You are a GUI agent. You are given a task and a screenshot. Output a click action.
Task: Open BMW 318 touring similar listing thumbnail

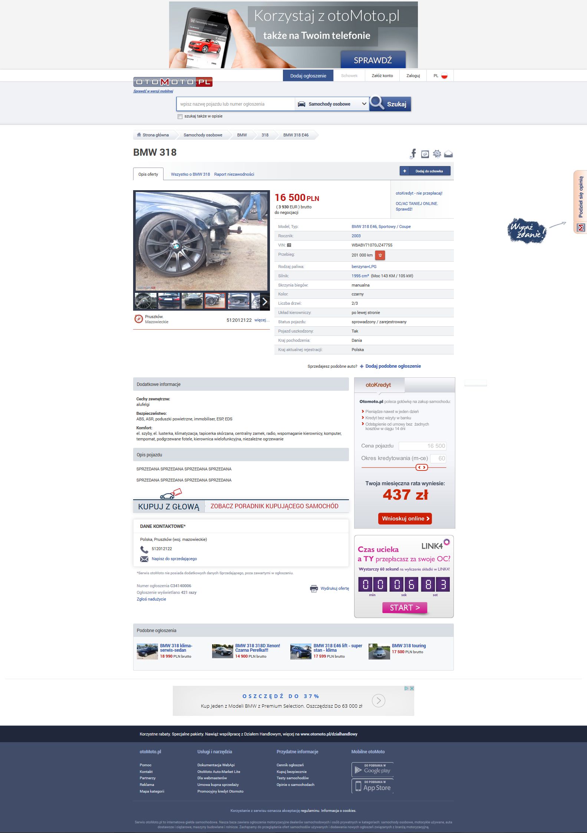[379, 651]
